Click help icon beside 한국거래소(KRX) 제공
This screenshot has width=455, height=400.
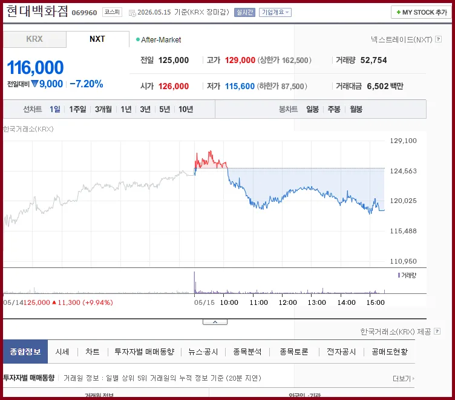pyautogui.click(x=437, y=331)
